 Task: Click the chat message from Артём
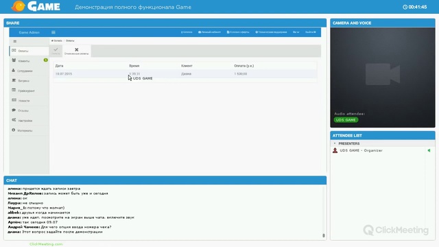[x=33, y=222]
